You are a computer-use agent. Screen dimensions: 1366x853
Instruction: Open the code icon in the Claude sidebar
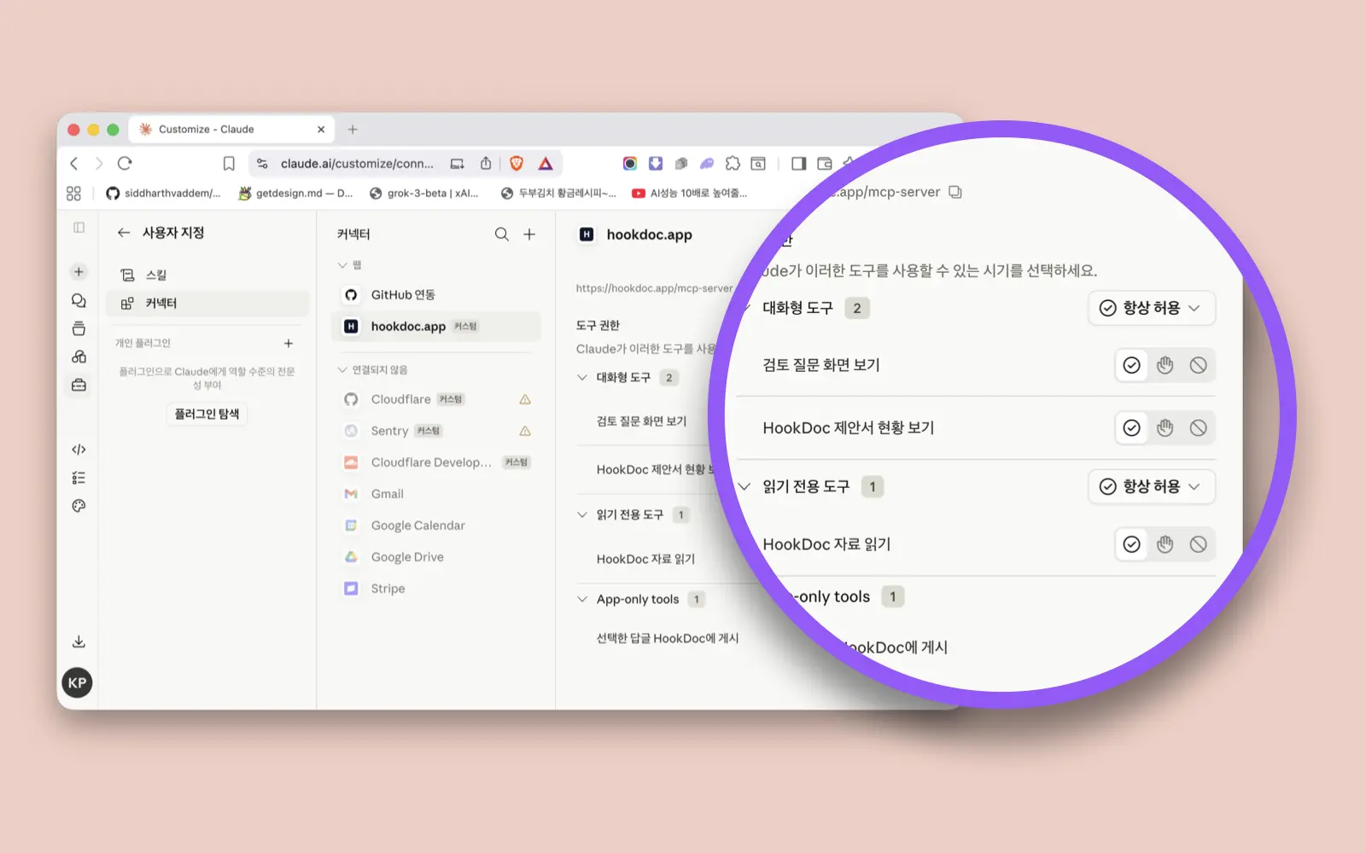pyautogui.click(x=79, y=450)
